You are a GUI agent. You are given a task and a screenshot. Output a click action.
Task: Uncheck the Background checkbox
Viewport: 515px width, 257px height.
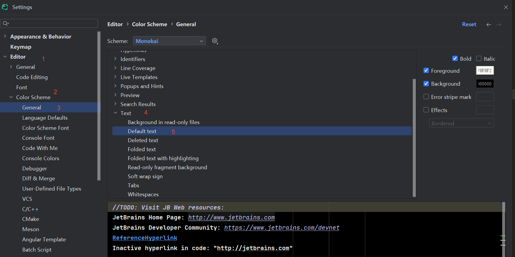pos(426,84)
